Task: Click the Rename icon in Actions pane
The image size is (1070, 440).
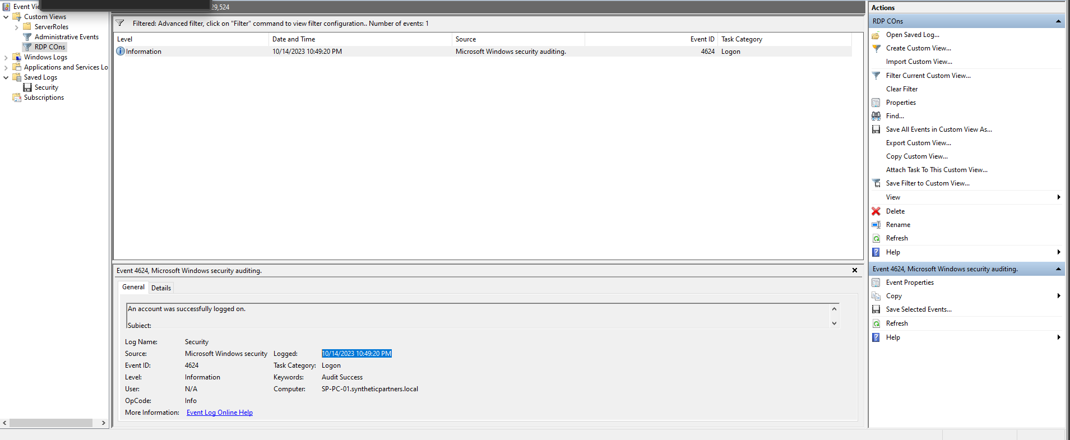Action: pyautogui.click(x=876, y=225)
